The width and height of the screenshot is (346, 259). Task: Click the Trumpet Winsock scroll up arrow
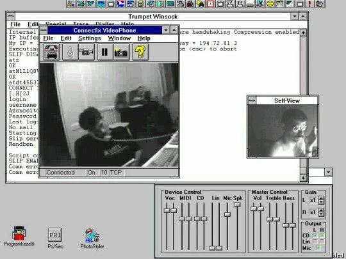pos(304,33)
